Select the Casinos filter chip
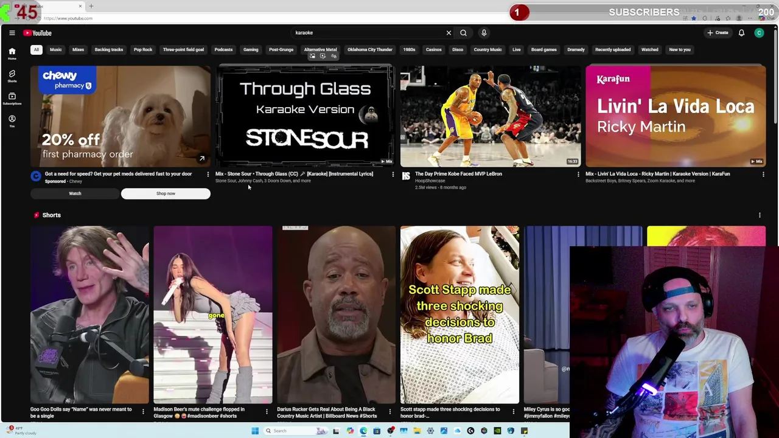The width and height of the screenshot is (779, 438). click(x=434, y=50)
